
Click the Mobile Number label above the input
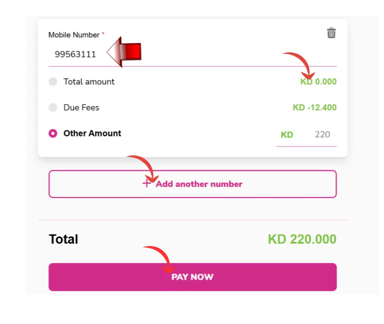click(x=74, y=35)
